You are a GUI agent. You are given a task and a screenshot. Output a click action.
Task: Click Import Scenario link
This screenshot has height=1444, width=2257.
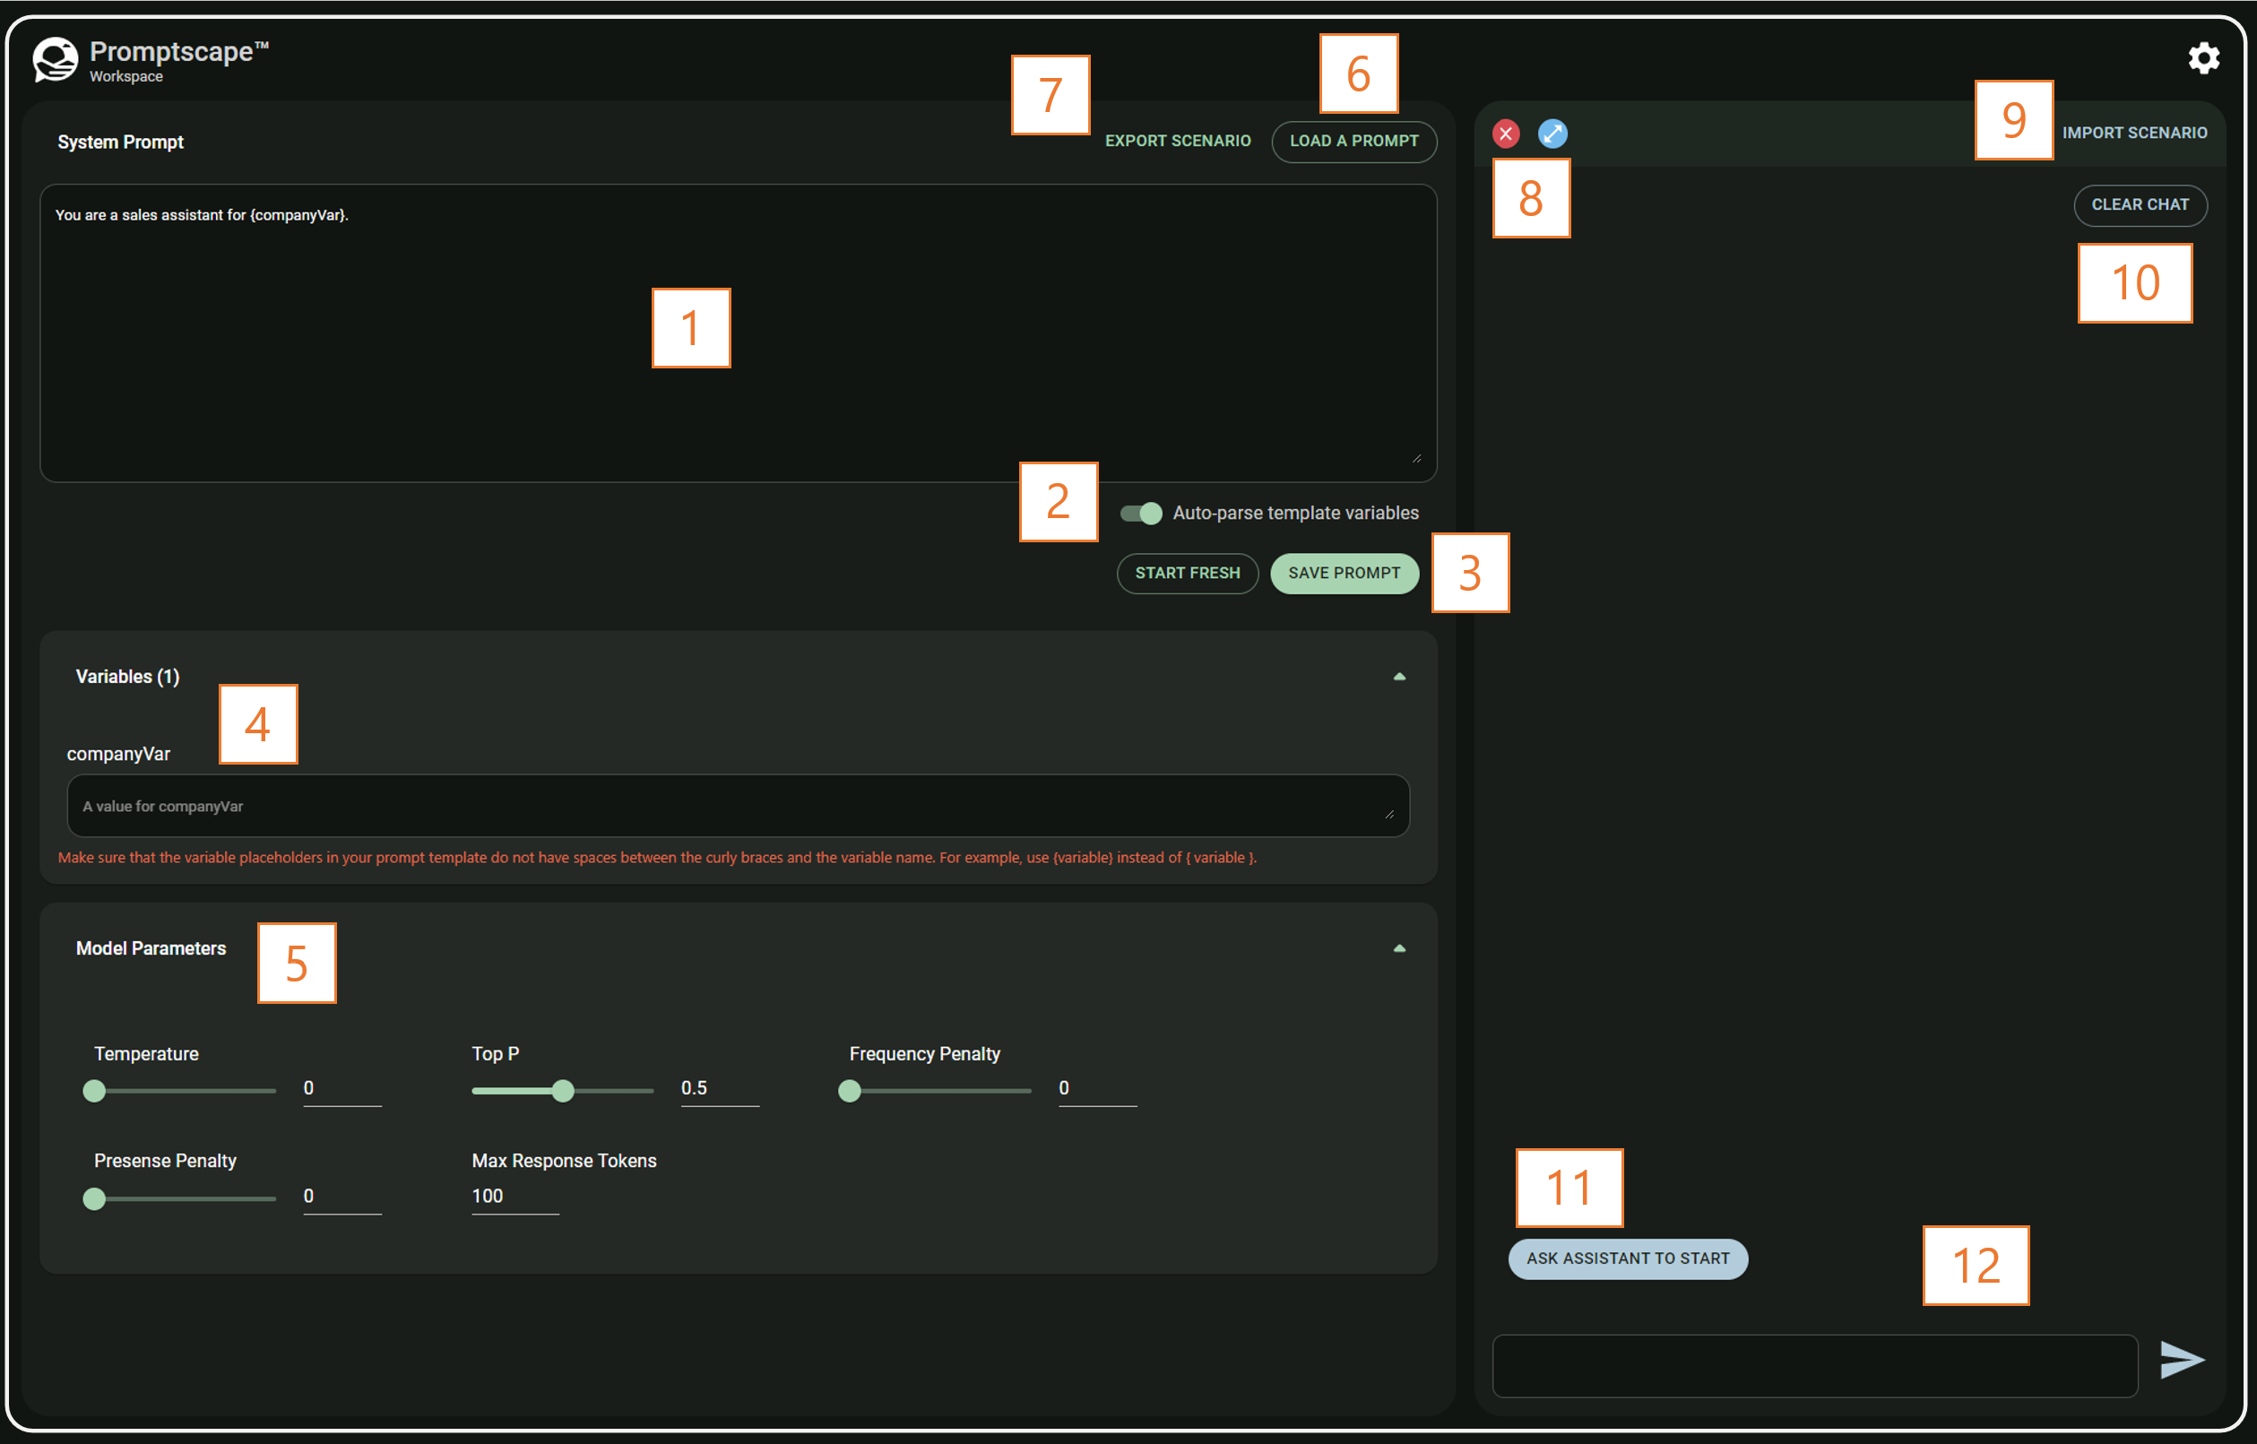2133,134
